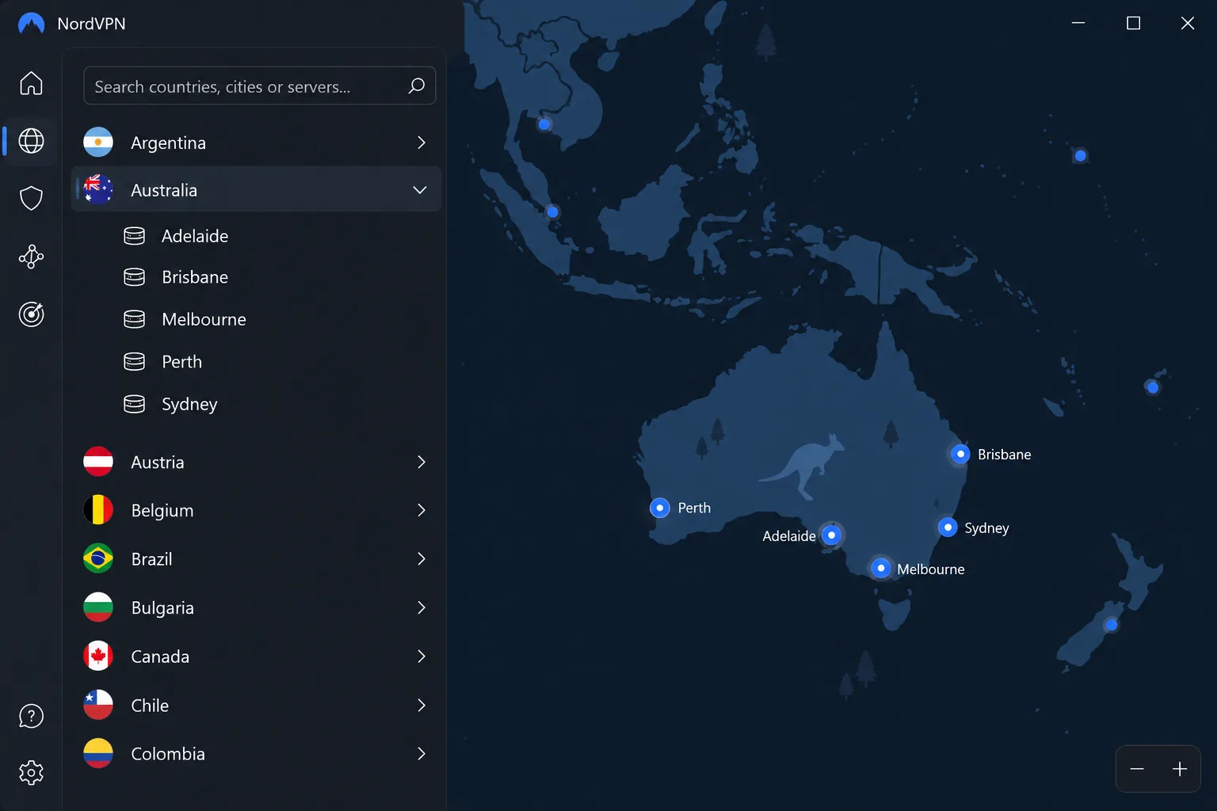This screenshot has width=1217, height=811.
Task: Click the Argentina flag icon
Action: (98, 143)
